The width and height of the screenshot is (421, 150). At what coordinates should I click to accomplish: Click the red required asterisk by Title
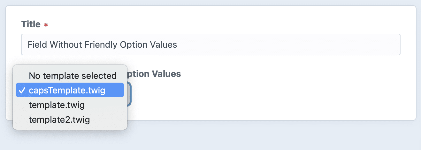pyautogui.click(x=46, y=25)
